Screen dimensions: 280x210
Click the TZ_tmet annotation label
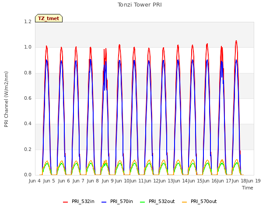(x=49, y=18)
